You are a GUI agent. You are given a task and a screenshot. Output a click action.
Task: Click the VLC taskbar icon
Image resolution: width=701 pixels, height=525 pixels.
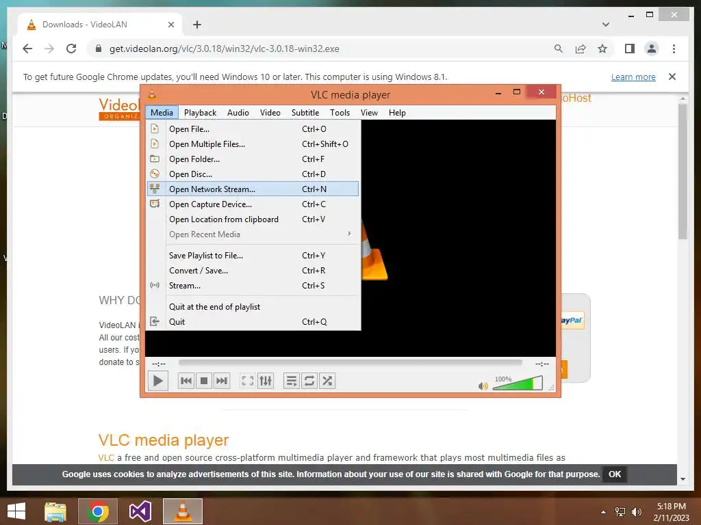[182, 511]
